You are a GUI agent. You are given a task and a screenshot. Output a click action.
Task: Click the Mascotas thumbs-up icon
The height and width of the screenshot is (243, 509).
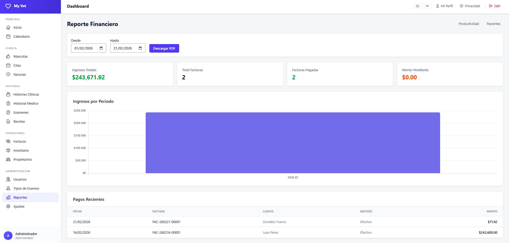[8, 56]
